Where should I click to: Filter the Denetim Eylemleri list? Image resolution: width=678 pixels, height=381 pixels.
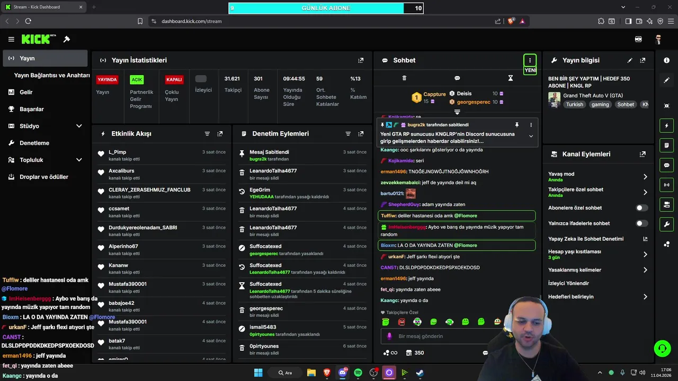click(348, 134)
